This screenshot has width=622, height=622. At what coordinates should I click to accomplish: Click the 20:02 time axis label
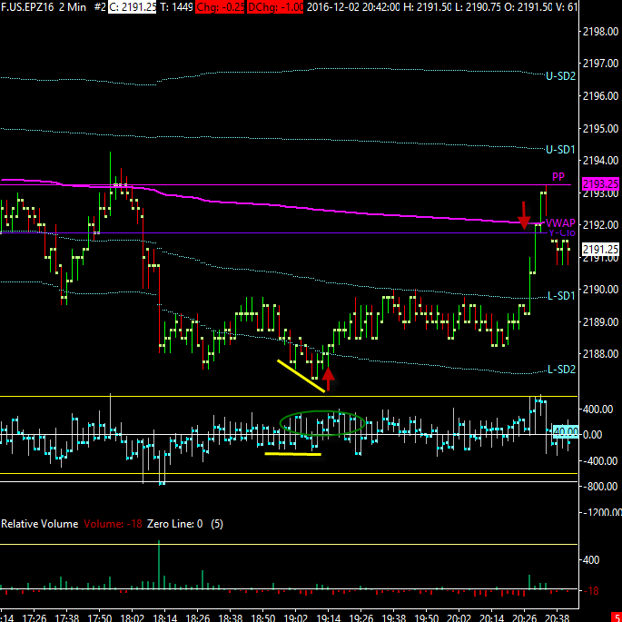pos(459,617)
